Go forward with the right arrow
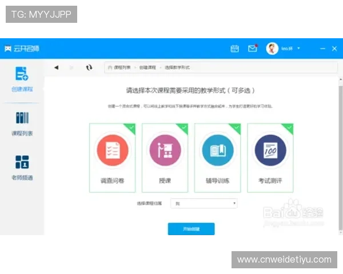The width and height of the screenshot is (343, 274). 71,67
